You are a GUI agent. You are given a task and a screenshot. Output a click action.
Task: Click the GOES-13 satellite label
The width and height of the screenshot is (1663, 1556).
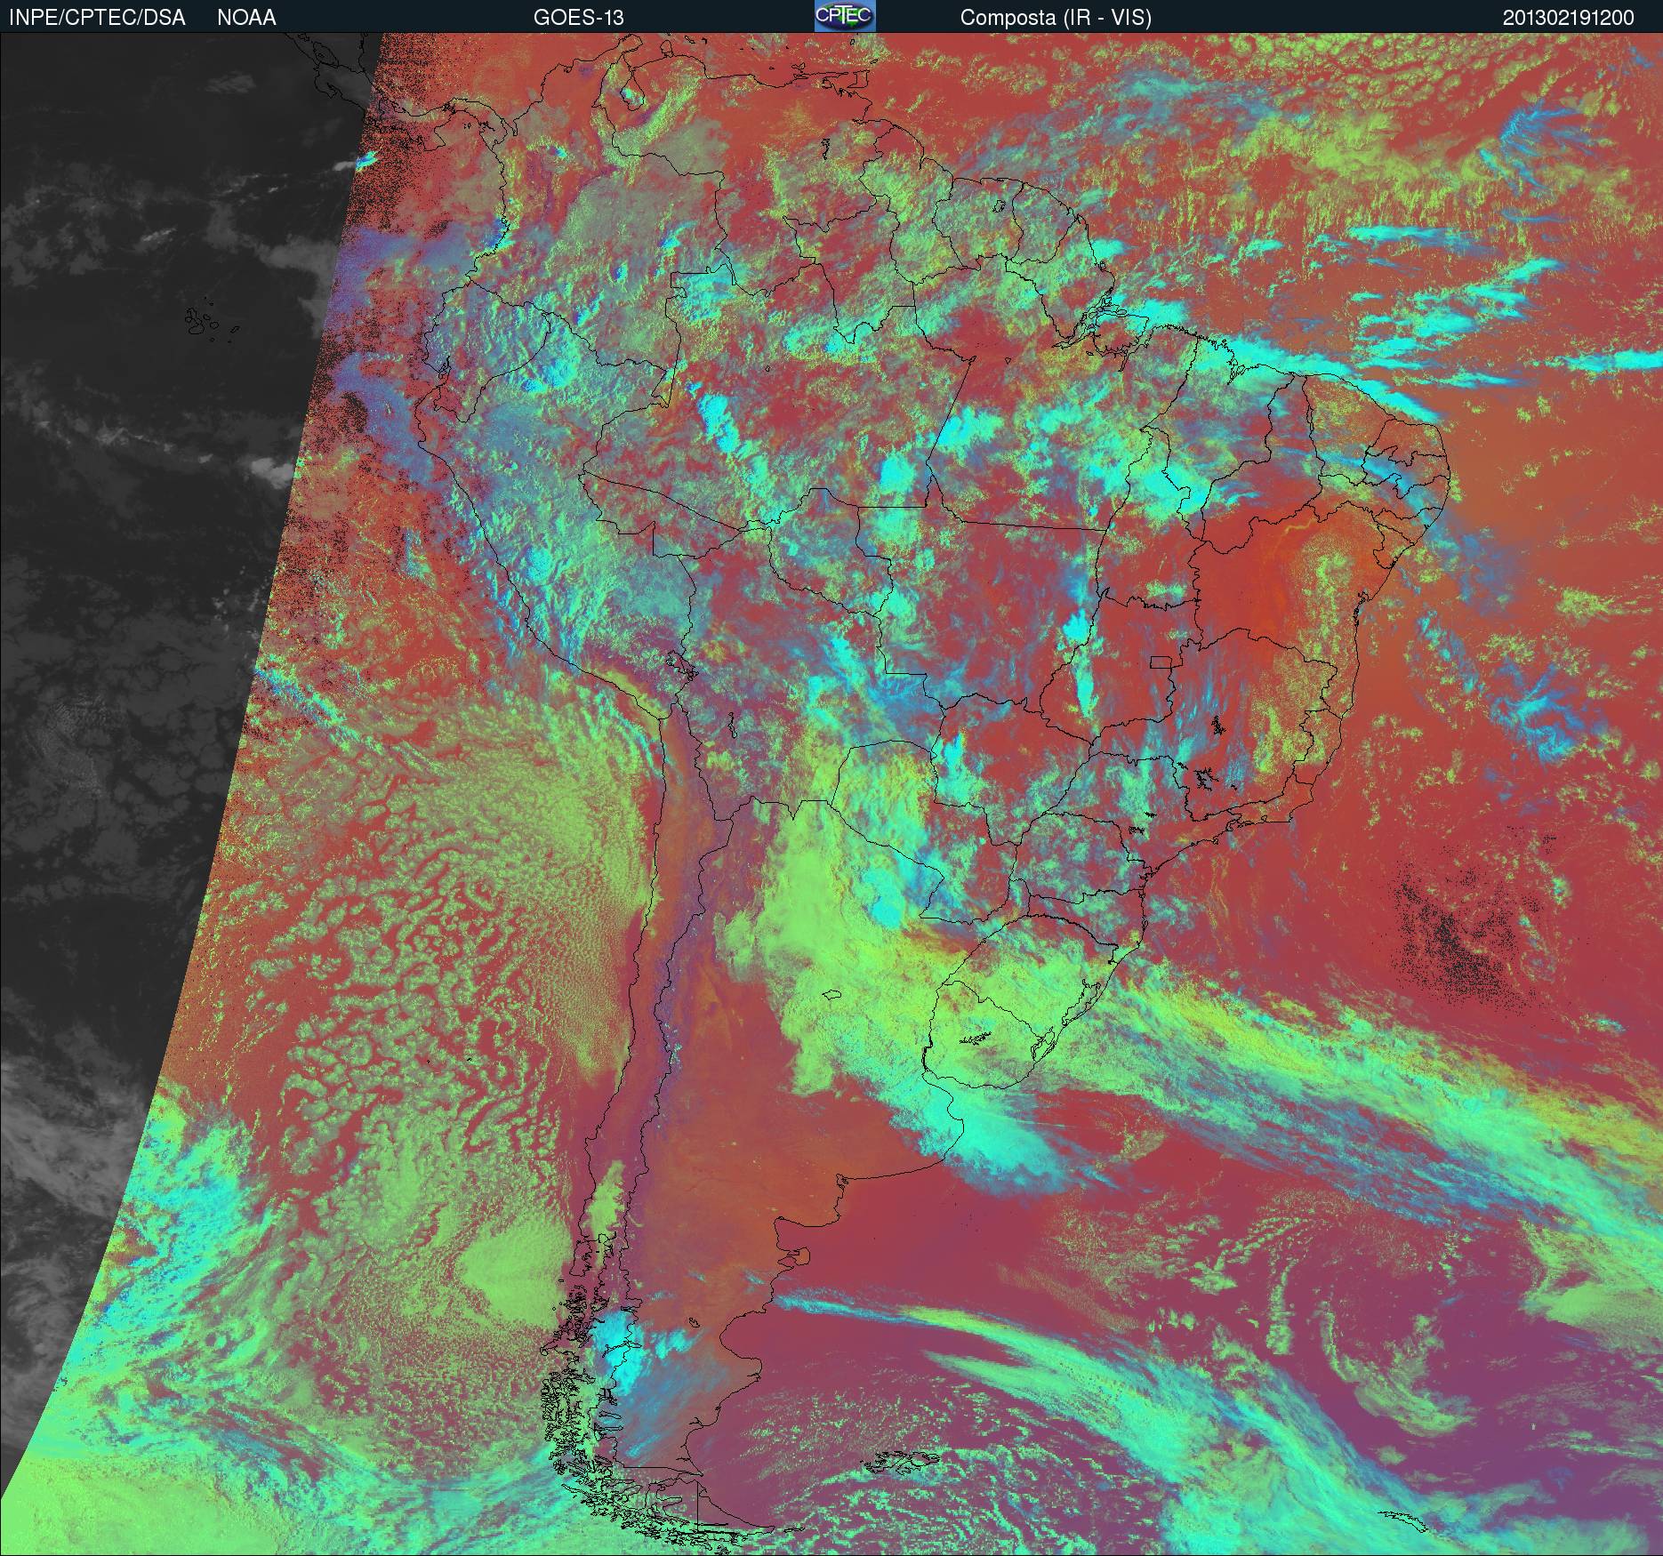click(x=578, y=18)
